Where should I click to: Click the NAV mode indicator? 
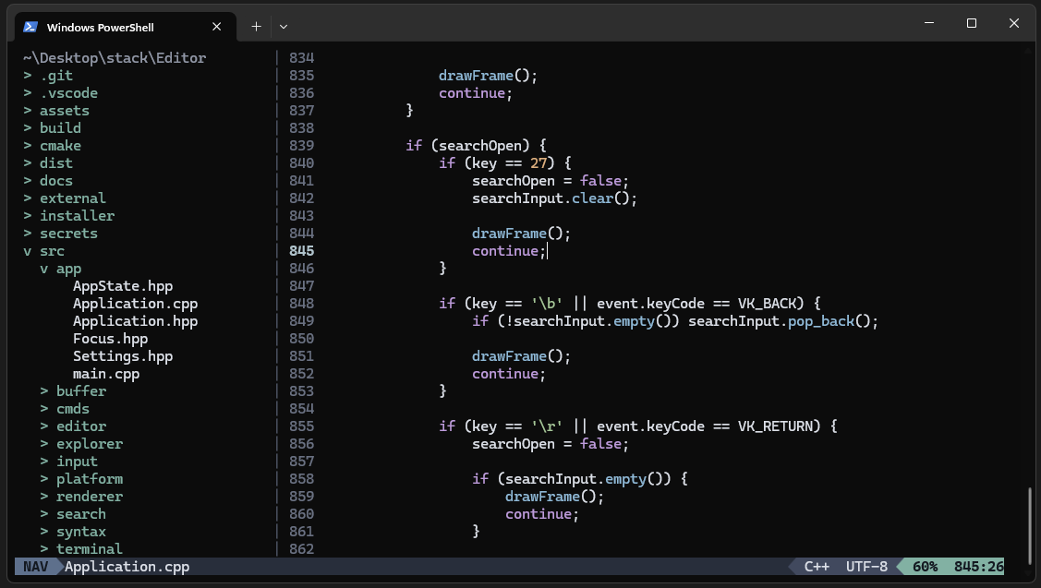pyautogui.click(x=36, y=567)
